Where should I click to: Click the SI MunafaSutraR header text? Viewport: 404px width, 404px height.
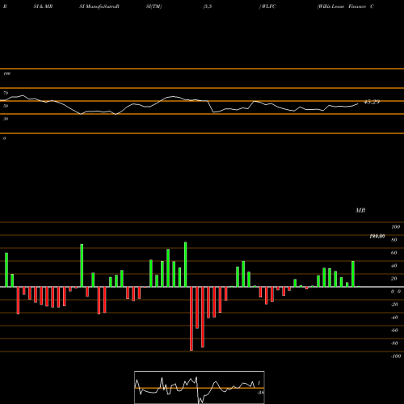(99, 6)
